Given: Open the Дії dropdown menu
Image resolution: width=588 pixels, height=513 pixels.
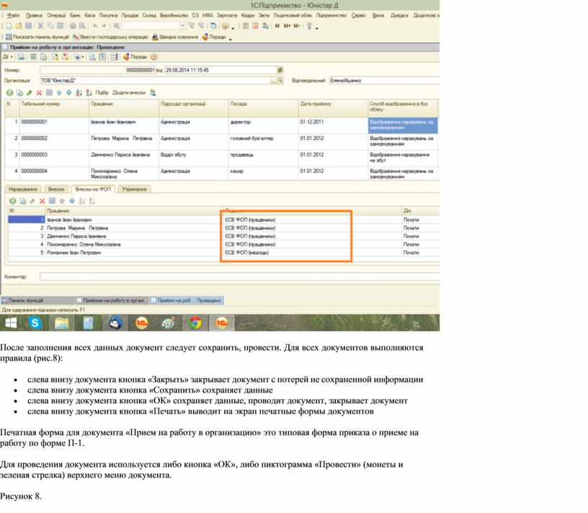Looking at the screenshot, I should 8,57.
